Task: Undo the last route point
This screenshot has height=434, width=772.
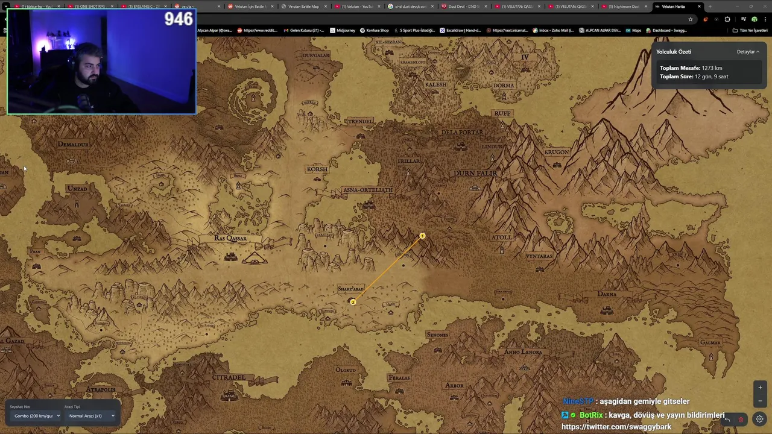Action: pyautogui.click(x=727, y=420)
